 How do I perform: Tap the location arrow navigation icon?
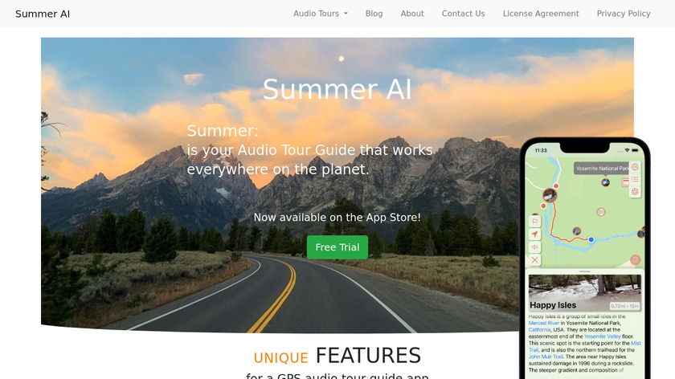(534, 234)
